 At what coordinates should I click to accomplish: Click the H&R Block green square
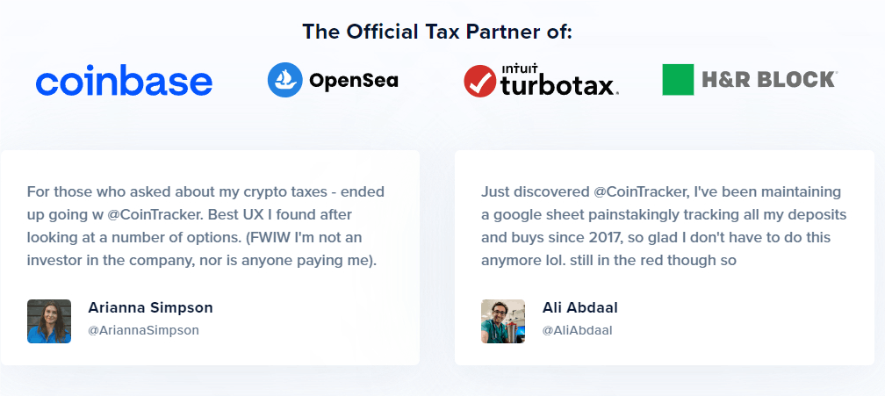(678, 80)
